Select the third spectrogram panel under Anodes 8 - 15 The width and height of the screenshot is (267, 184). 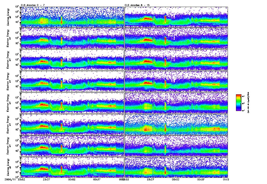[x=176, y=60]
